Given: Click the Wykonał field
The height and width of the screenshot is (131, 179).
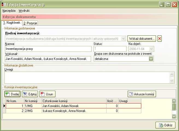Looking at the screenshot, I should point(48,59).
